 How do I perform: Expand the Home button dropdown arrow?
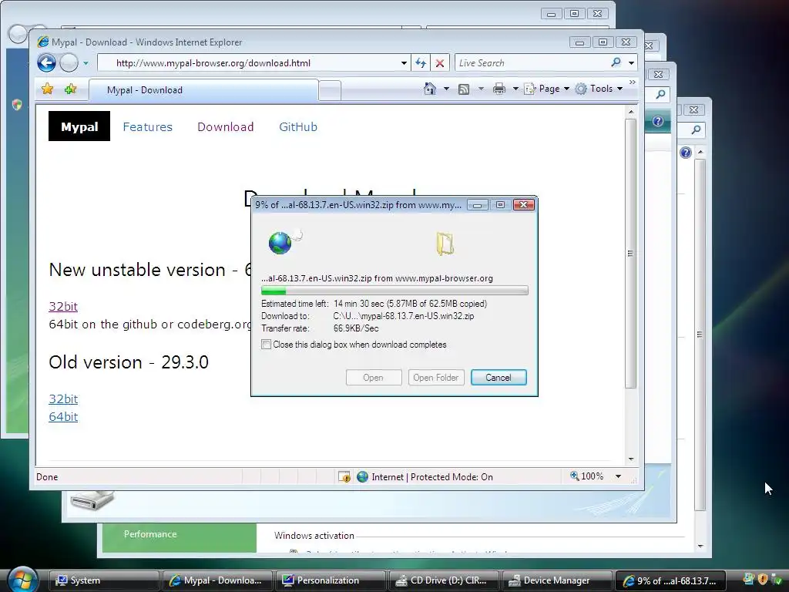(446, 89)
